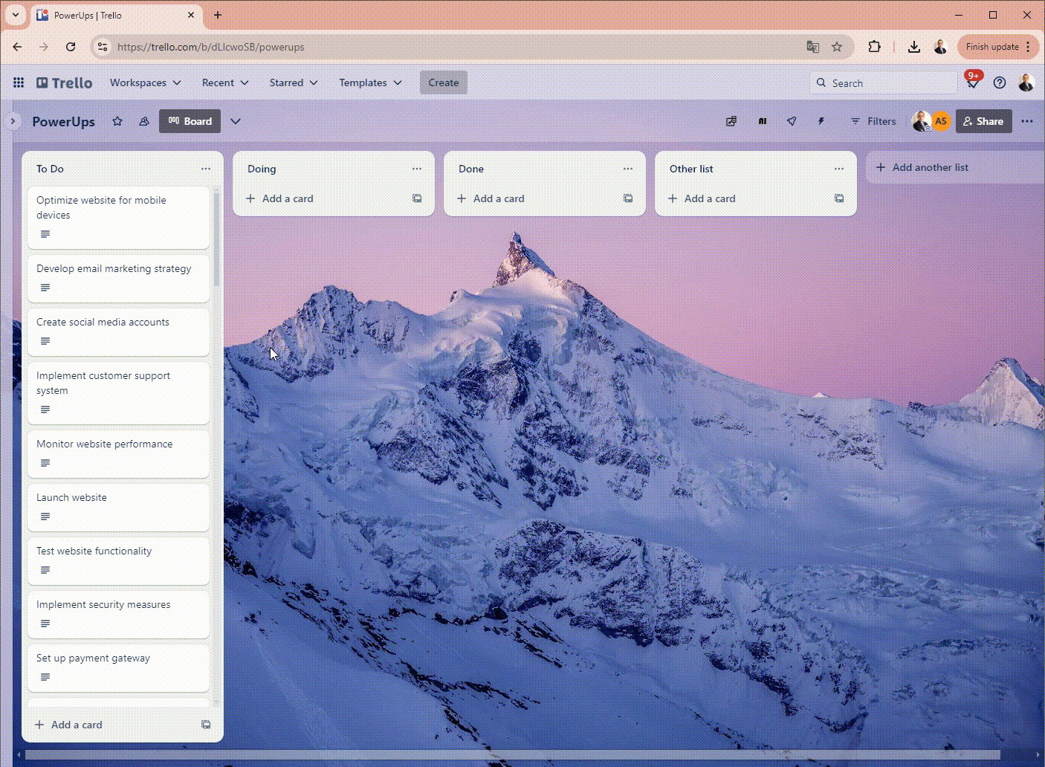
Task: Open the To Do list actions menu
Action: [206, 168]
